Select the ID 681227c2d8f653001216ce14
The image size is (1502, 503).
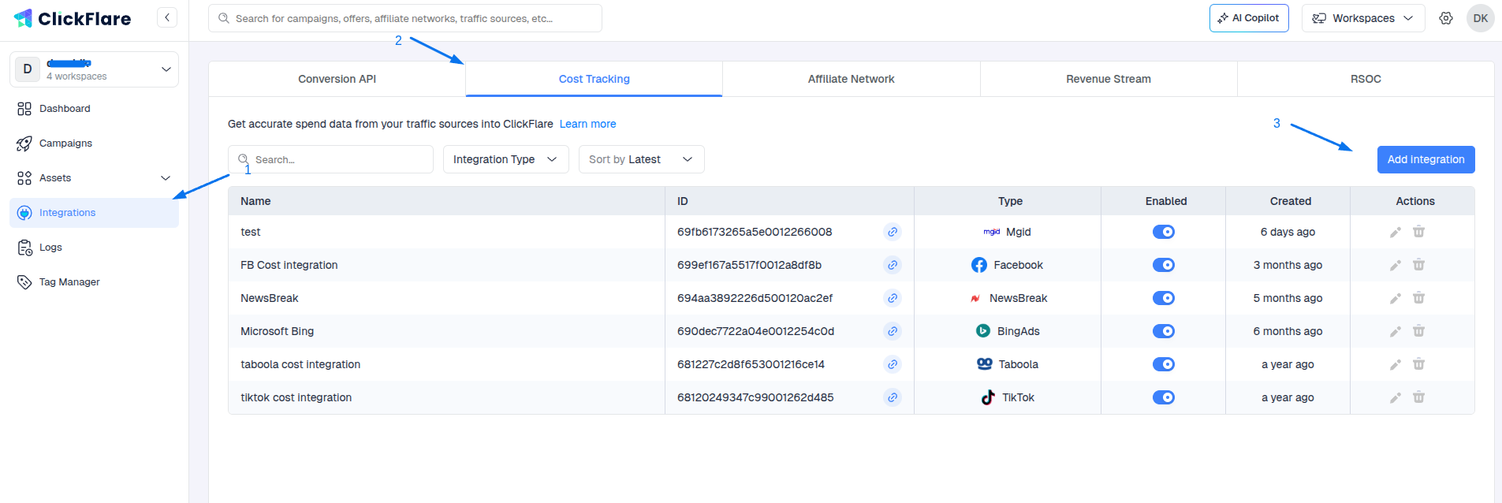point(751,364)
